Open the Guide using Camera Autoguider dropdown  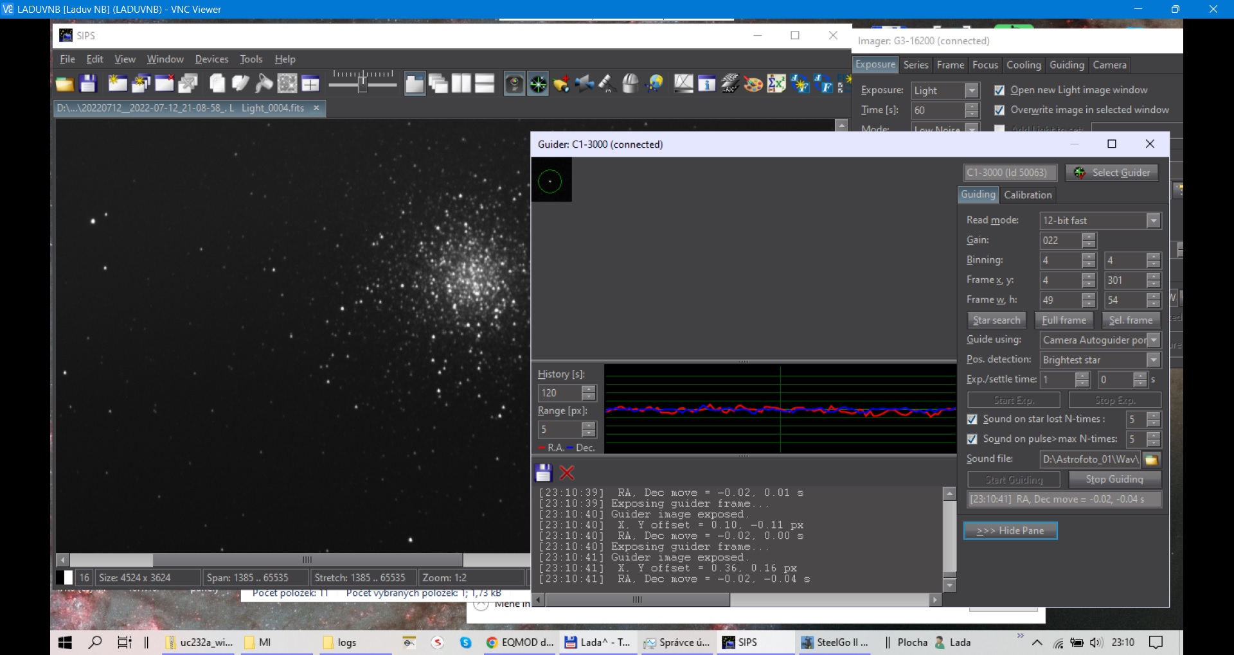1154,340
